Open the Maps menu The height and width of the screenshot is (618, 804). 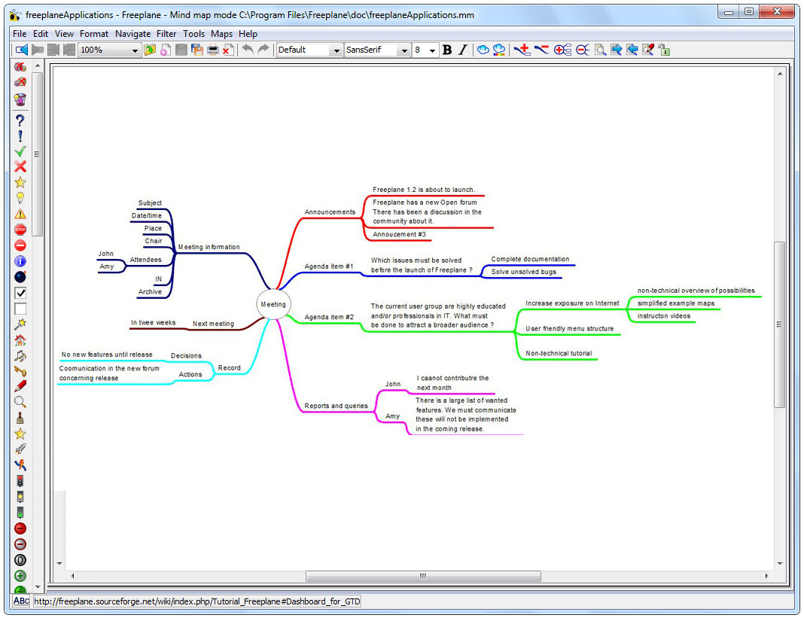coord(221,34)
